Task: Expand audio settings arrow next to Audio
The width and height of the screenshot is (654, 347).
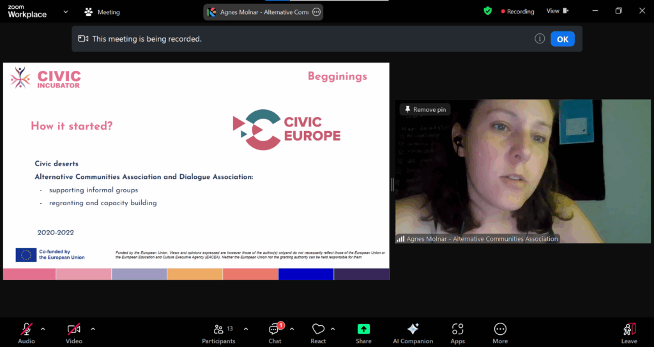Action: click(x=43, y=329)
